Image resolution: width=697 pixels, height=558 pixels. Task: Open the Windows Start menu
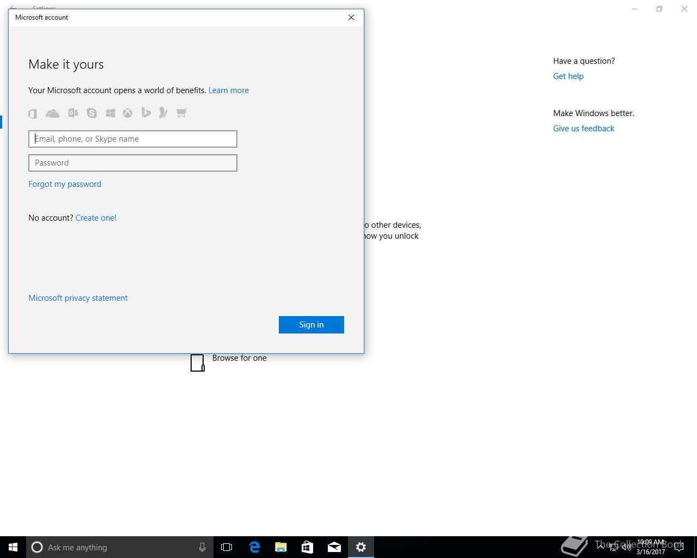click(13, 547)
